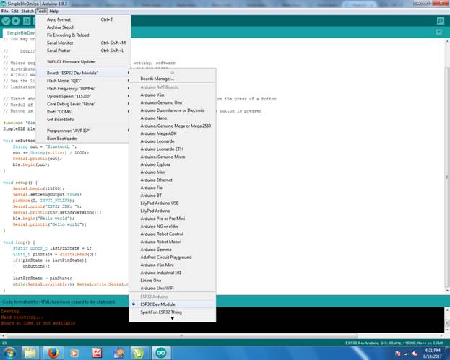This screenshot has height=360, width=450.
Task: Open the media player taskbar icon
Action: tap(74, 353)
